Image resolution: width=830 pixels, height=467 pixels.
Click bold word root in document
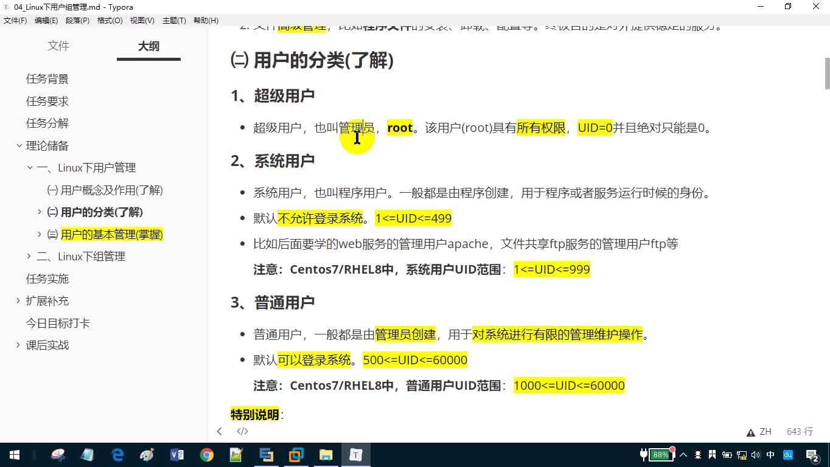tap(400, 128)
